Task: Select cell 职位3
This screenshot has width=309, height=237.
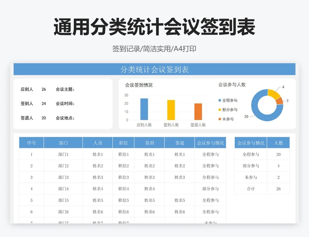Action: (x=124, y=177)
